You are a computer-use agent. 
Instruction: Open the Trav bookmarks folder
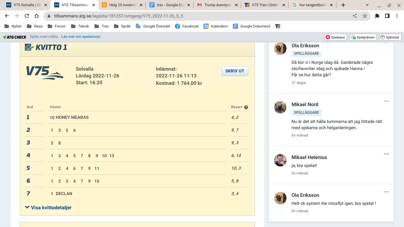(102, 26)
